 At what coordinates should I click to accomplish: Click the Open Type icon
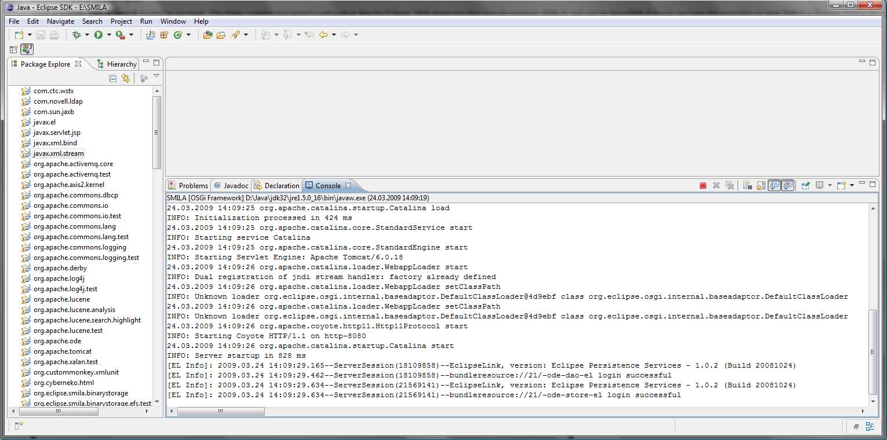click(207, 35)
